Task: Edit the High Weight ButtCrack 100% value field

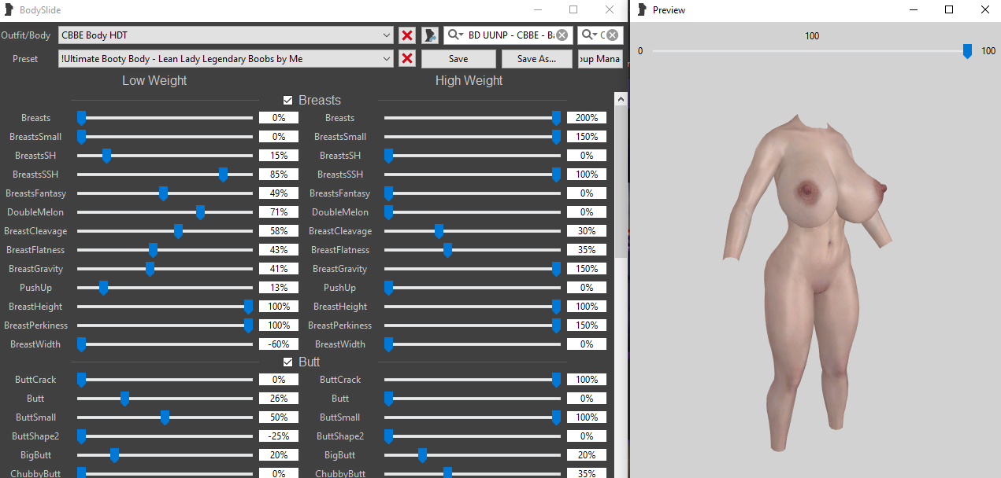Action: 587,380
